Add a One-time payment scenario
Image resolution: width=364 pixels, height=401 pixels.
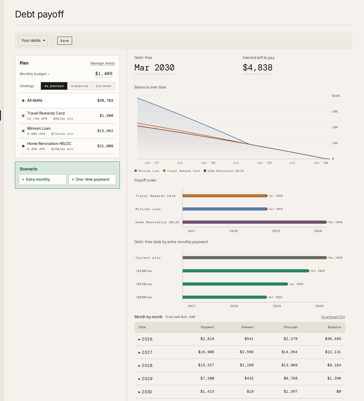click(92, 180)
